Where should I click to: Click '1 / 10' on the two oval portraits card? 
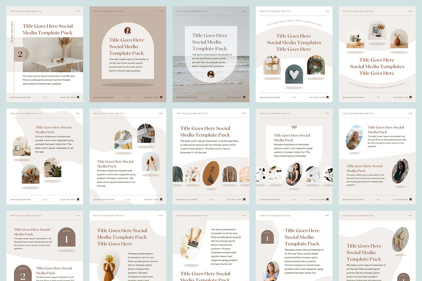click(x=377, y=200)
